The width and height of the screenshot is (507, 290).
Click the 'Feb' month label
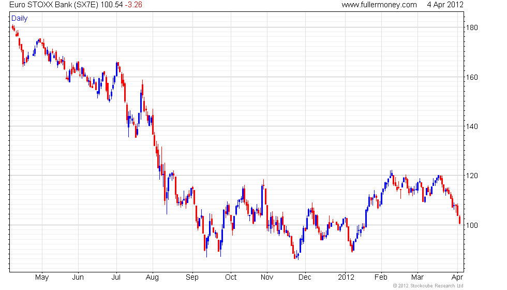point(381,278)
